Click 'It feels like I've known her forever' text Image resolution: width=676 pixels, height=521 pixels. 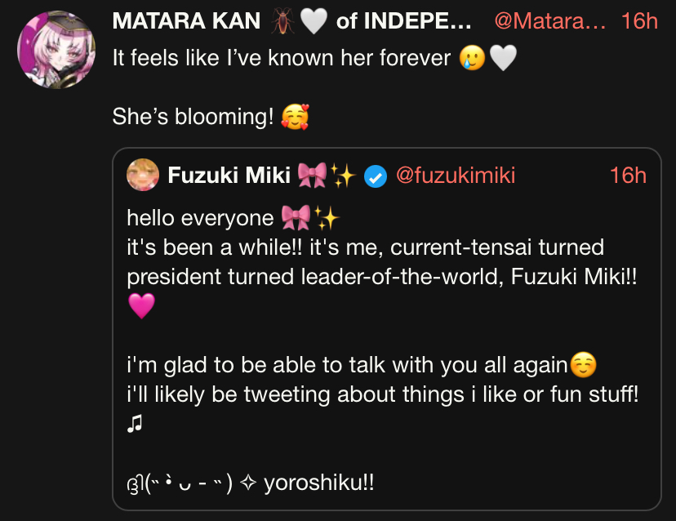coord(282,58)
